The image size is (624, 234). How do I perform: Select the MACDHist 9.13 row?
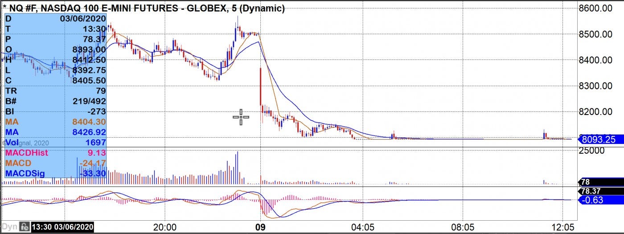click(x=56, y=153)
